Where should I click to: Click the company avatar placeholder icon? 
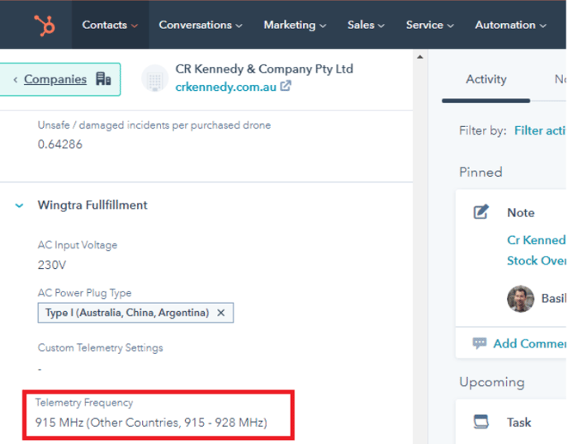coord(154,78)
